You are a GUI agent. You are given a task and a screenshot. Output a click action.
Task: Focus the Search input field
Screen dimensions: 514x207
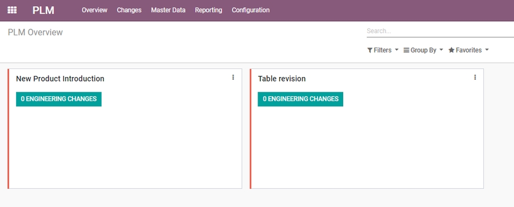440,31
